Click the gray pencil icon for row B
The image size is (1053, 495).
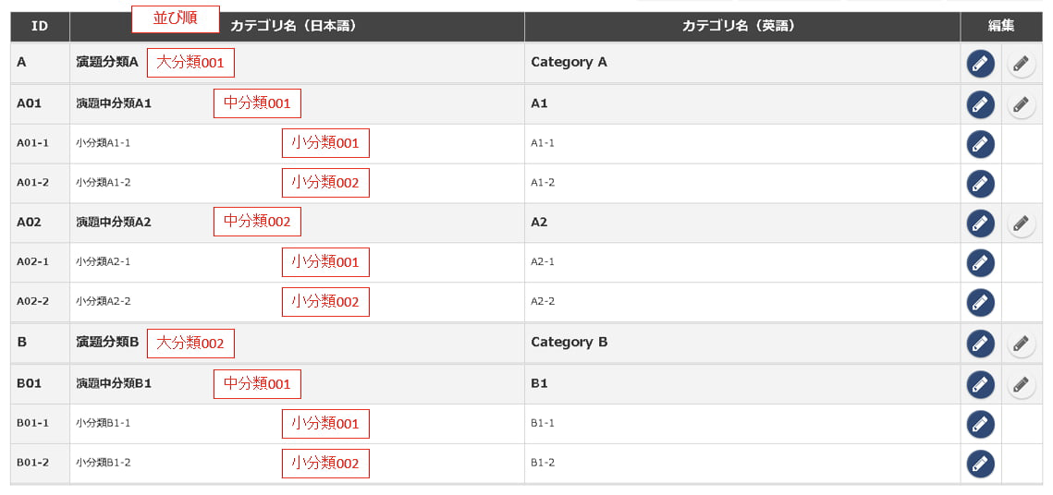[x=1021, y=344]
